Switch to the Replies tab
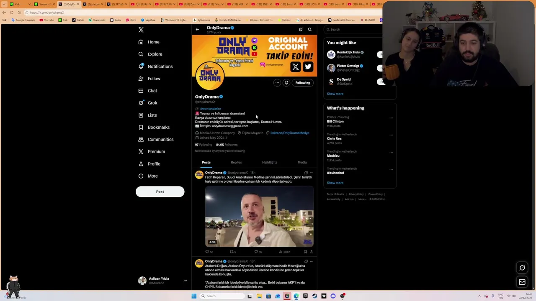The image size is (536, 301). point(236,162)
